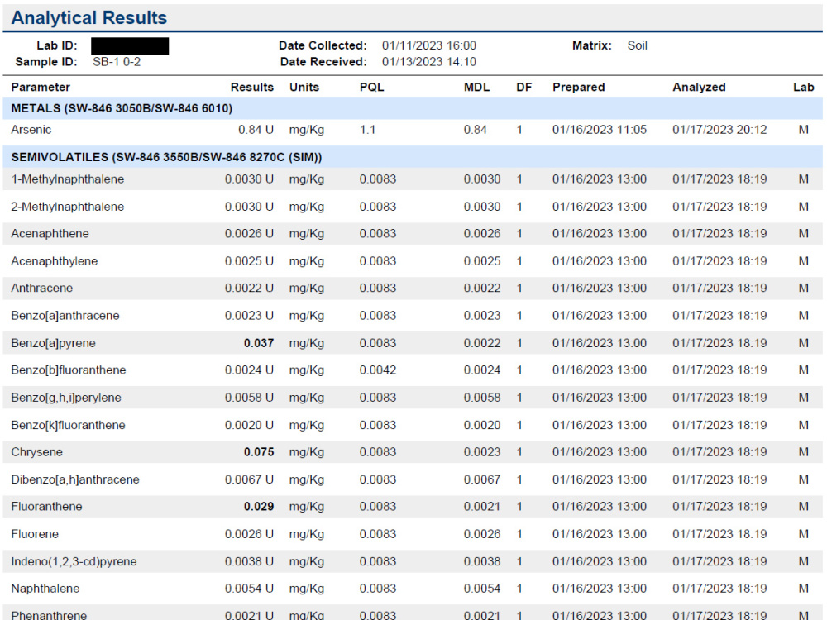Click Benzo[k]fluoranthene's result 0.0020 U
Viewport: 827px width, 620px height.
[x=249, y=425]
